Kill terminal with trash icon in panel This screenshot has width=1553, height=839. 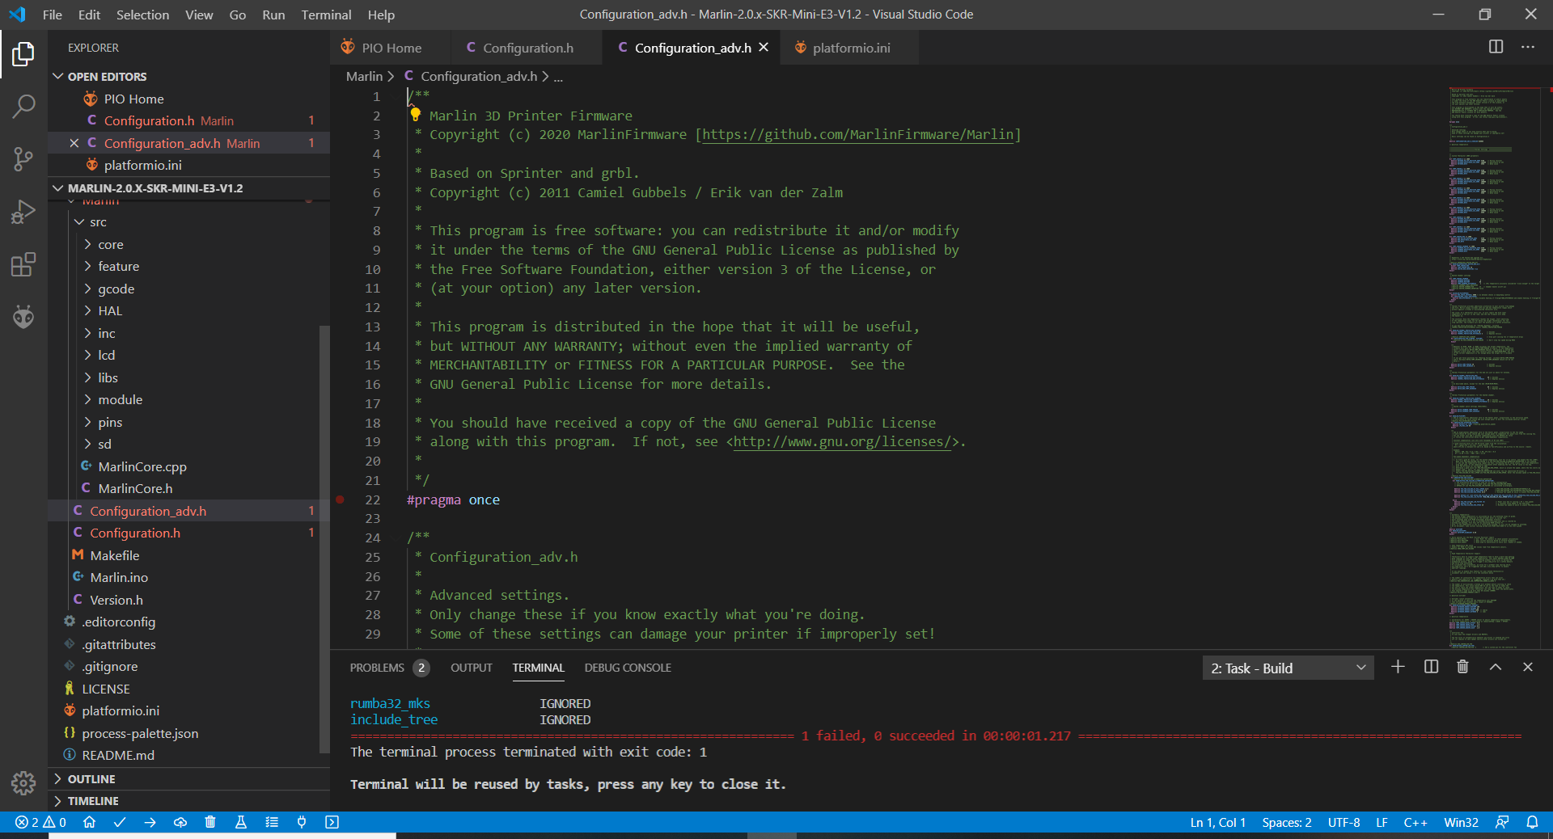tap(1462, 667)
